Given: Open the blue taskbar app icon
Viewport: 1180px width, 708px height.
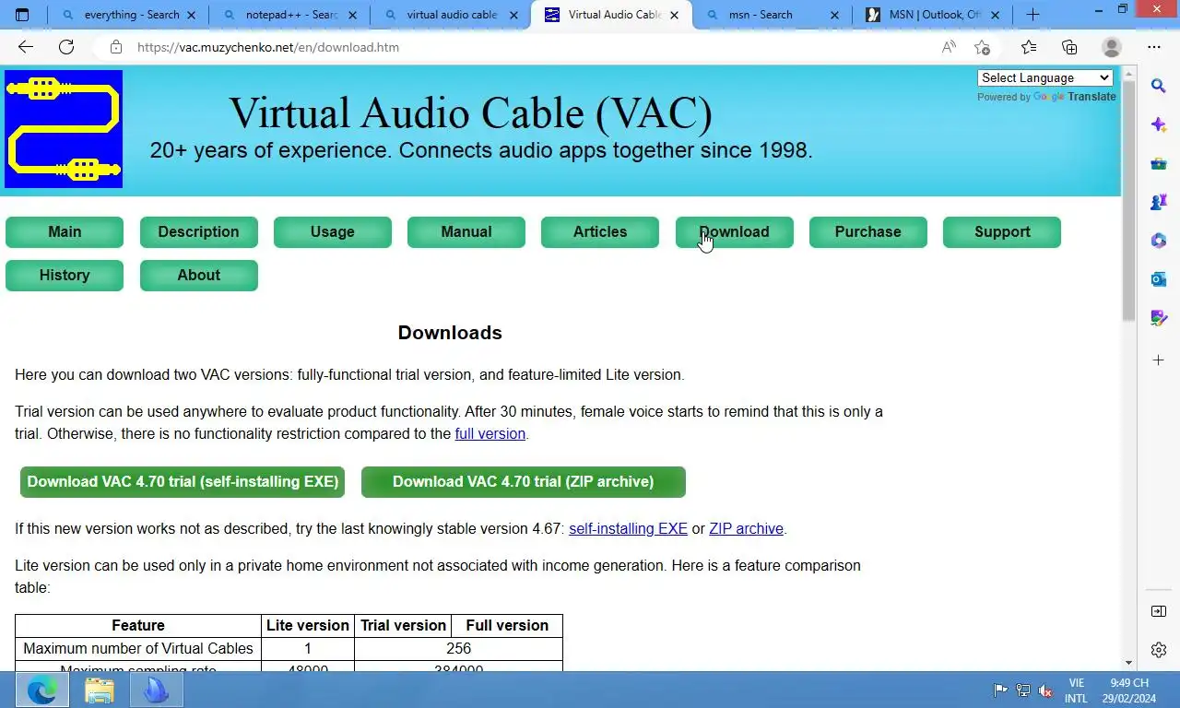Looking at the screenshot, I should tap(157, 690).
